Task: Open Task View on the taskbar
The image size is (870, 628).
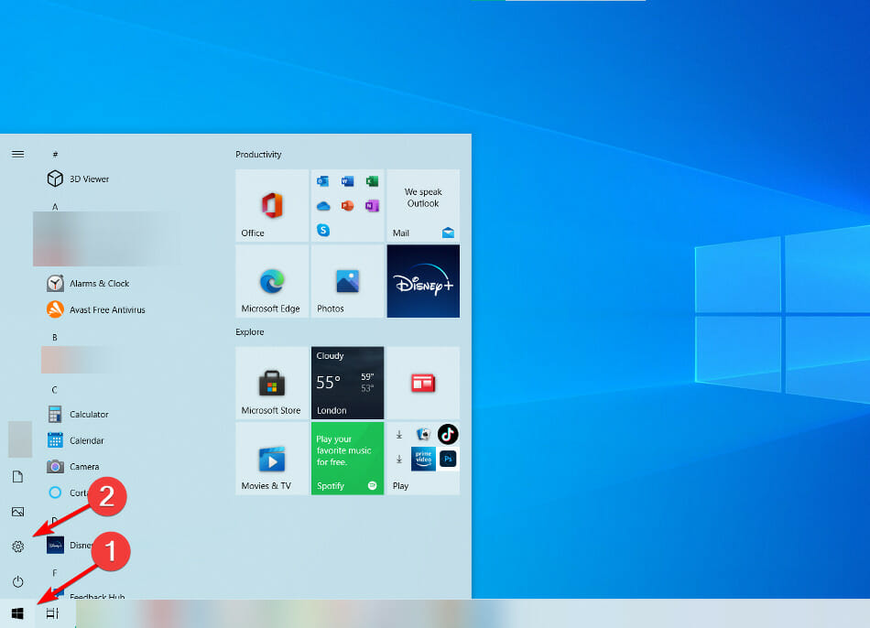Action: coord(53,613)
